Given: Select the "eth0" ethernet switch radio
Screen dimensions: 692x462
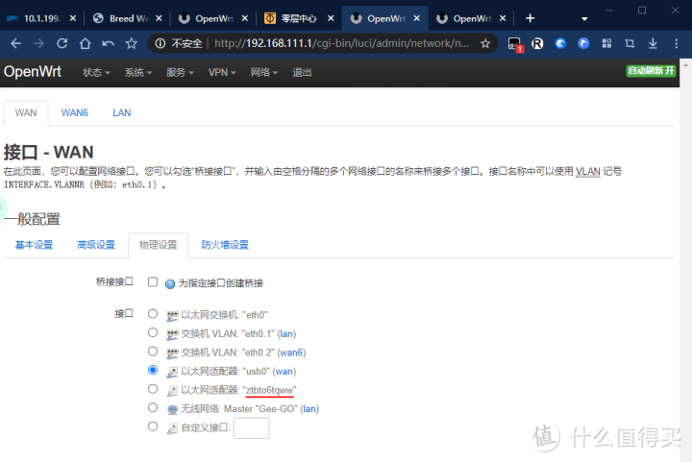Looking at the screenshot, I should (153, 314).
